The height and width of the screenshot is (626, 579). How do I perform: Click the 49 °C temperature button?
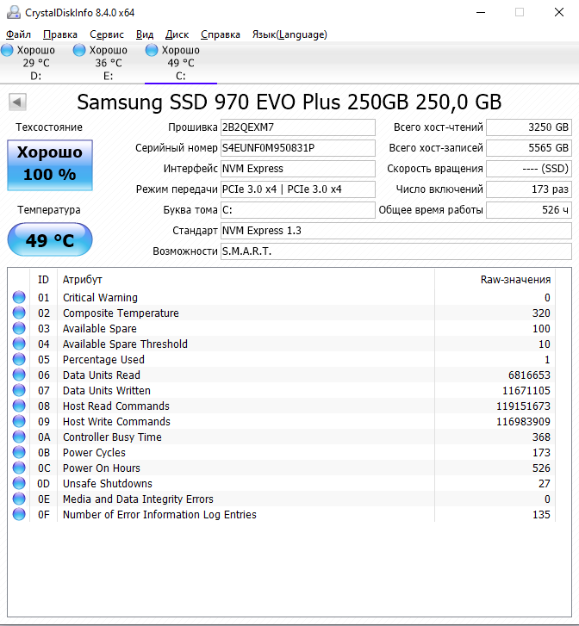pos(50,239)
